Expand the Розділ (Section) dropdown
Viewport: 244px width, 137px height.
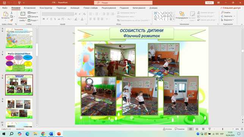pyautogui.click(x=33, y=20)
